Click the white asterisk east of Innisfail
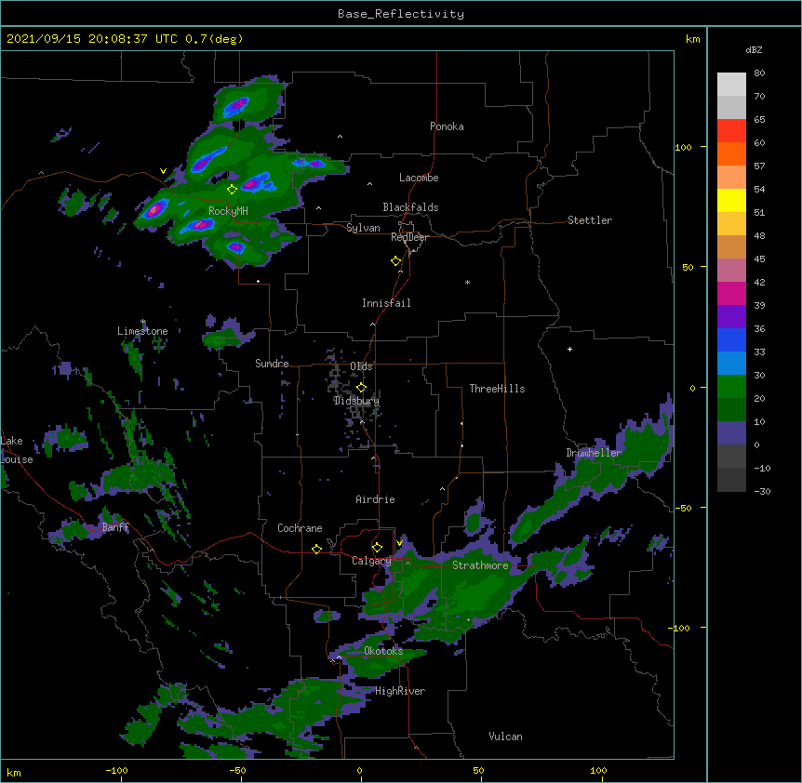The width and height of the screenshot is (802, 783). pyautogui.click(x=467, y=282)
